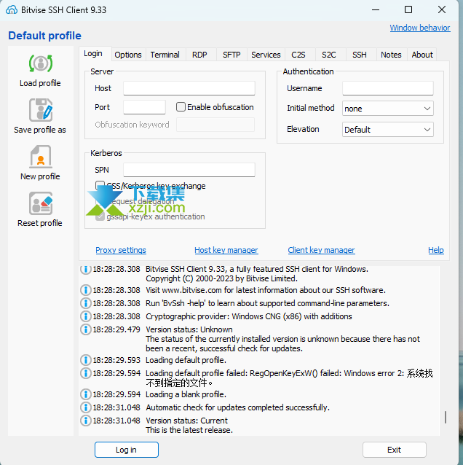Click the Load profile icon

41,63
